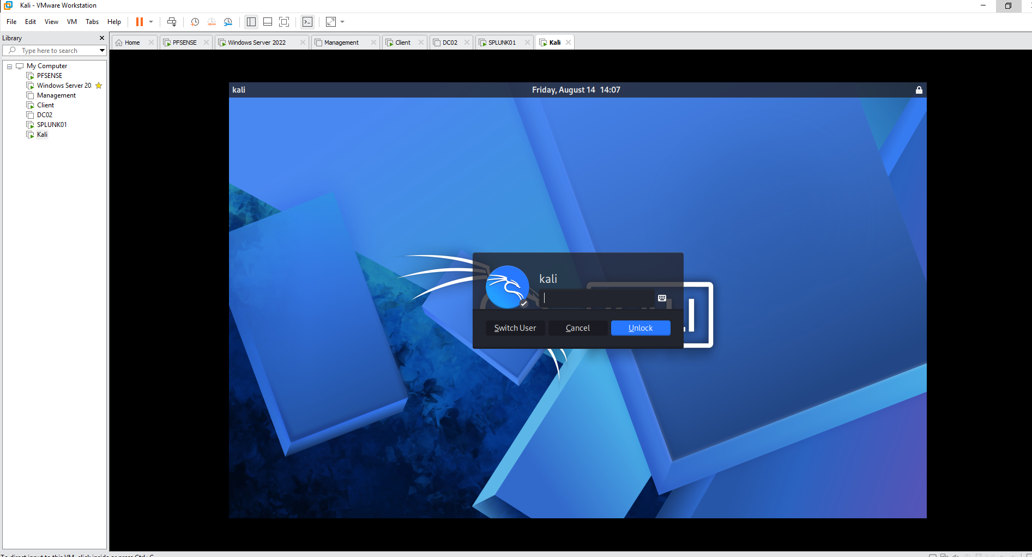
Task: Toggle the library sidebar view
Action: pos(251,22)
